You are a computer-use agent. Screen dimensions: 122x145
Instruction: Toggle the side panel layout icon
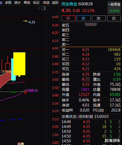point(44,8)
